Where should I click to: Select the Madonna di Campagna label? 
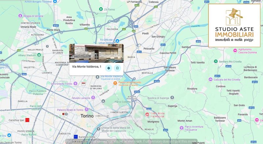point(62,63)
